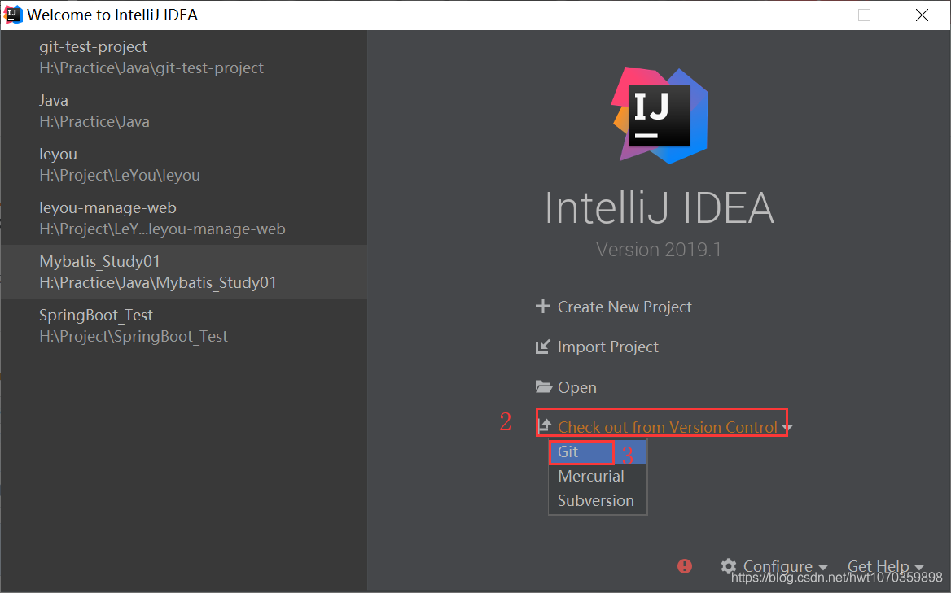Click the IntelliJ IDEA logo image
The width and height of the screenshot is (951, 593).
coord(660,115)
